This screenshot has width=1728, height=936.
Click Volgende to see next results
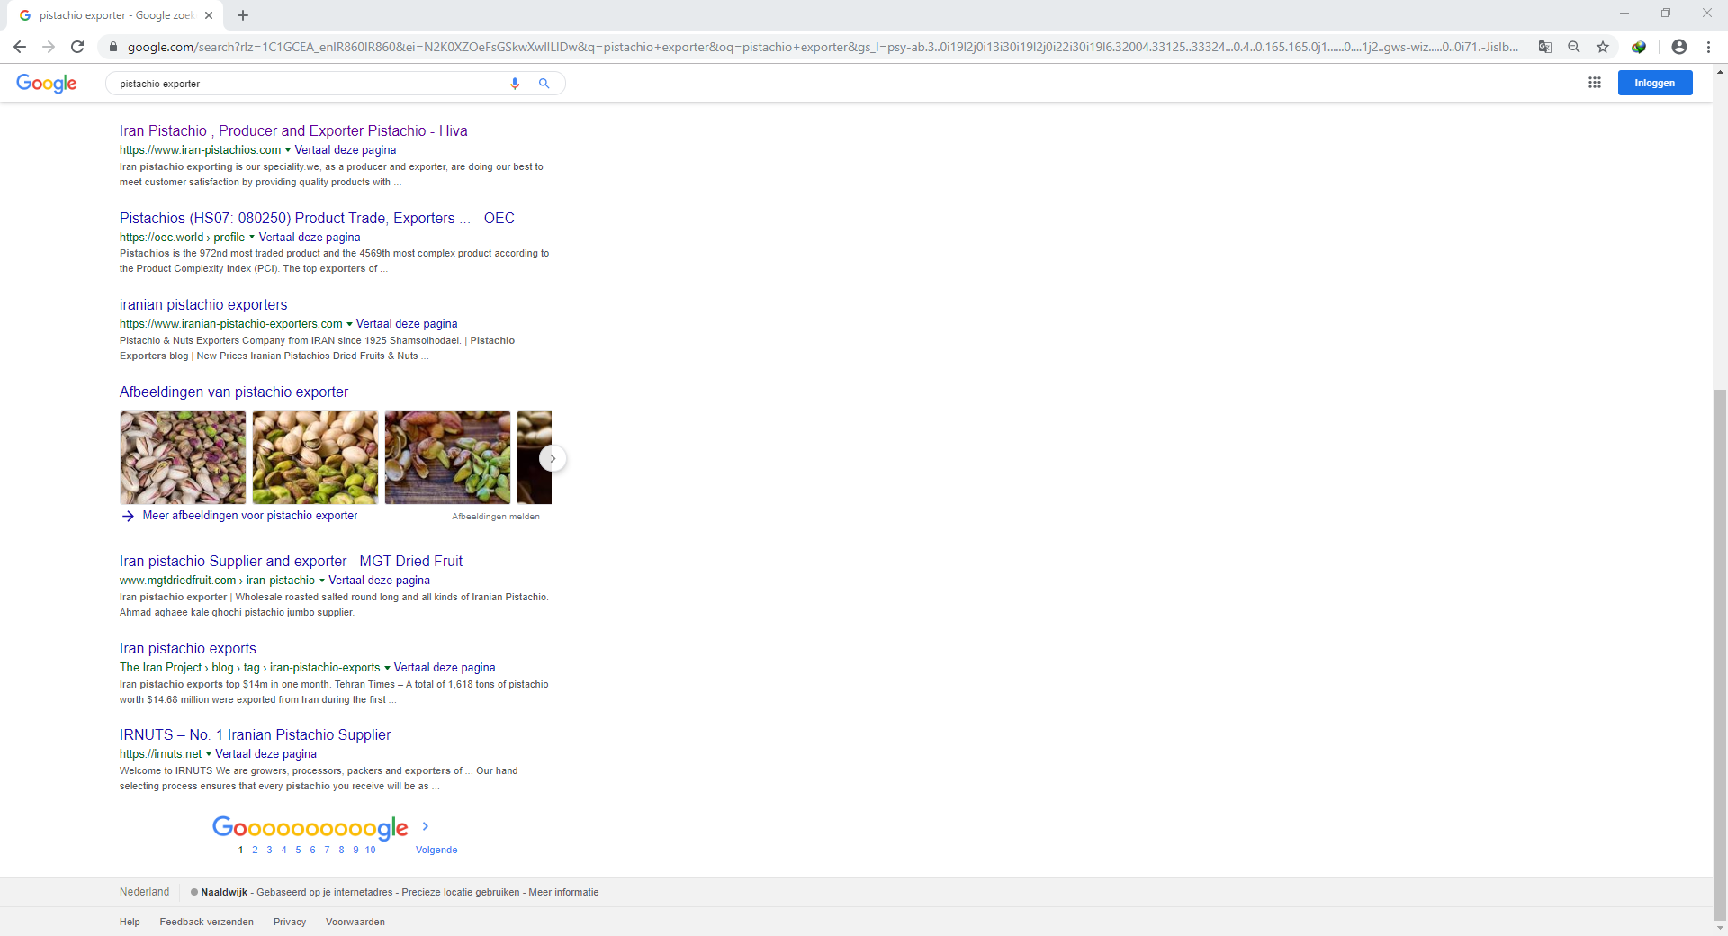(x=436, y=850)
